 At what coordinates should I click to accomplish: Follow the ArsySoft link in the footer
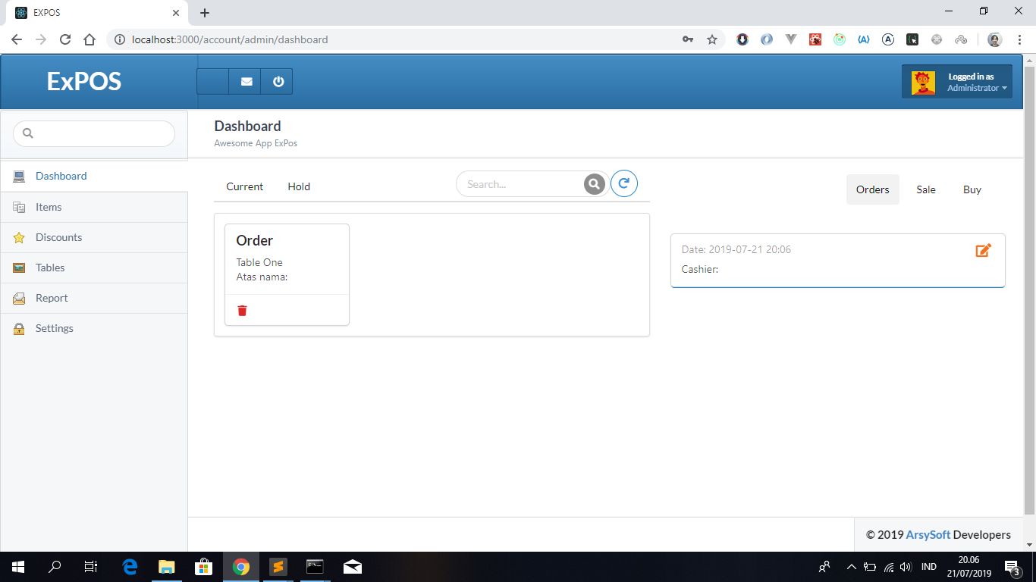[928, 534]
